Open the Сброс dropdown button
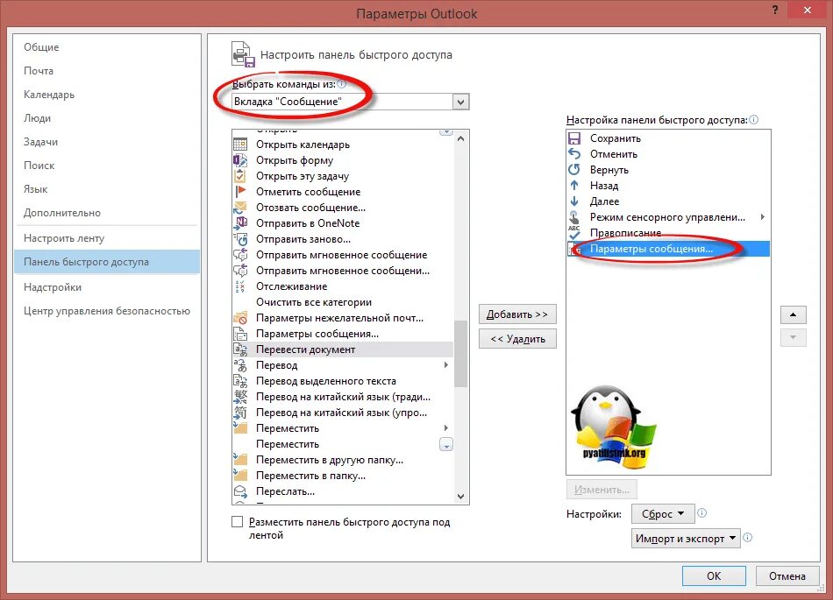 663,513
